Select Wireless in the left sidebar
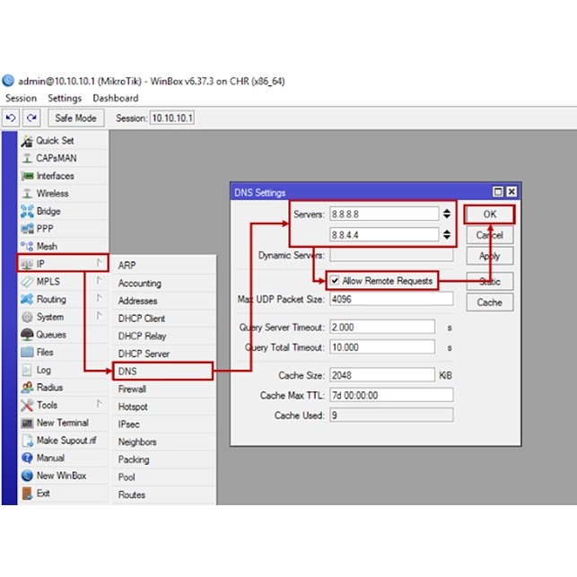 pos(52,194)
